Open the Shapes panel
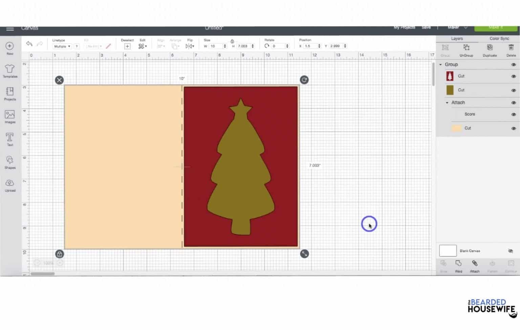Image resolution: width=520 pixels, height=330 pixels. (9, 162)
